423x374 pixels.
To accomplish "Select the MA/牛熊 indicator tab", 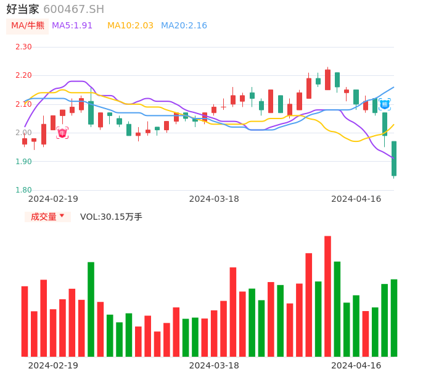I will click(x=28, y=26).
